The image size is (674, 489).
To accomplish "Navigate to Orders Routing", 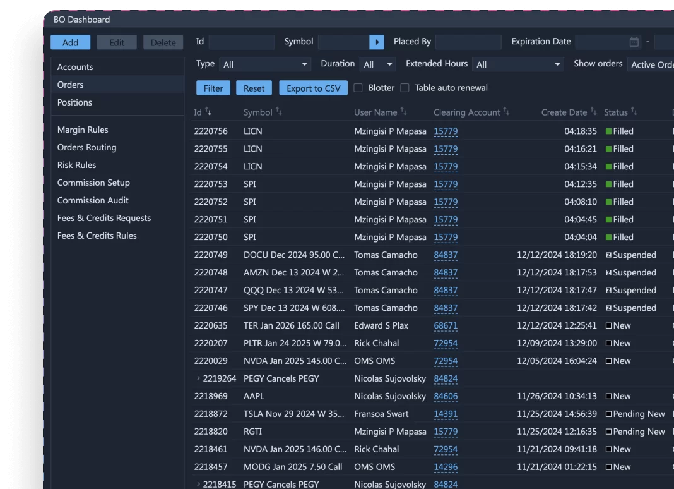I will point(87,147).
